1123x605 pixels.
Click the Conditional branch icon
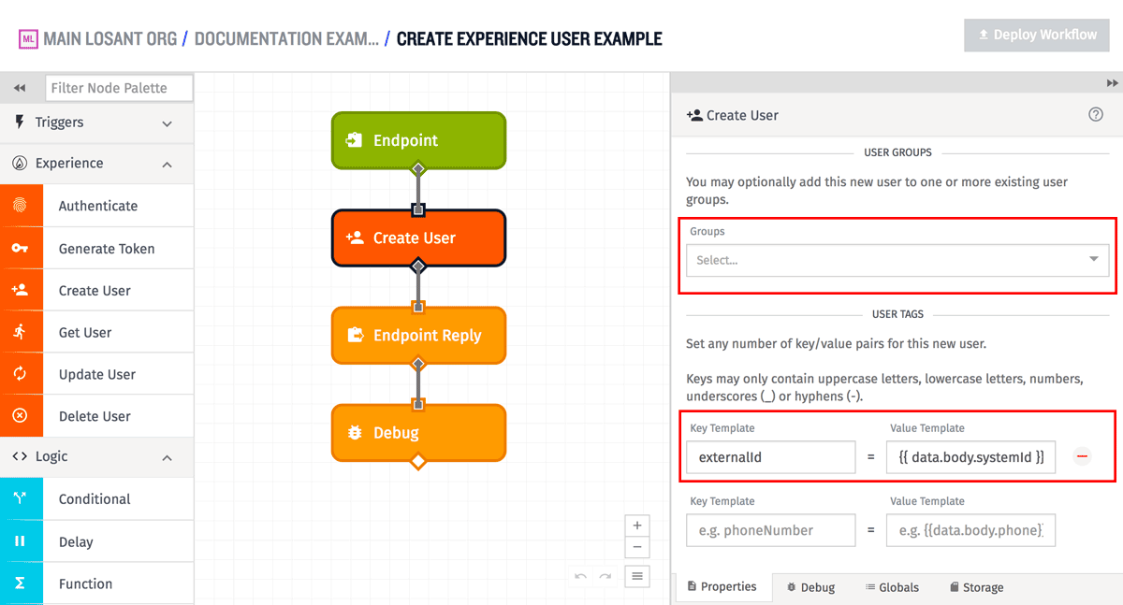coord(21,498)
